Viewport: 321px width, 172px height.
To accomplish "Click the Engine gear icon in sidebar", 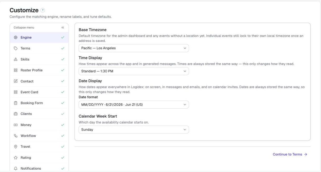I will [x=15, y=37].
